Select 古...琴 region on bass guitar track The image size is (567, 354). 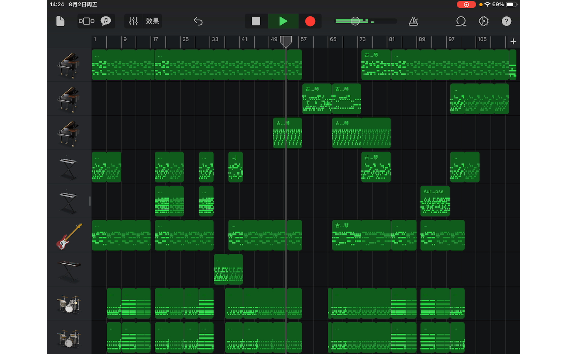tap(361, 235)
